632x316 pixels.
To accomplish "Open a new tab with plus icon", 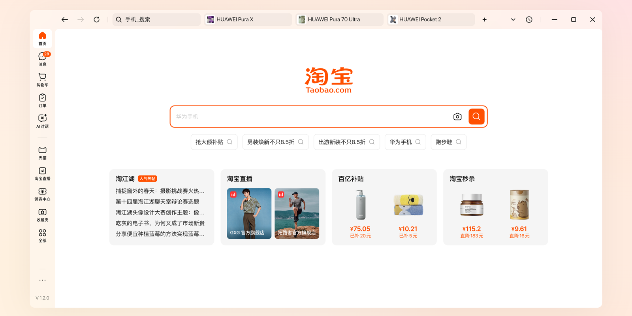I will [484, 19].
